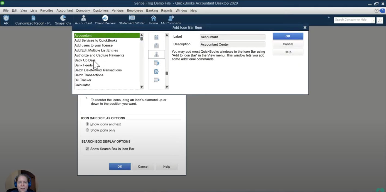Open the File menu
Image resolution: width=386 pixels, height=192 pixels.
click(6, 11)
